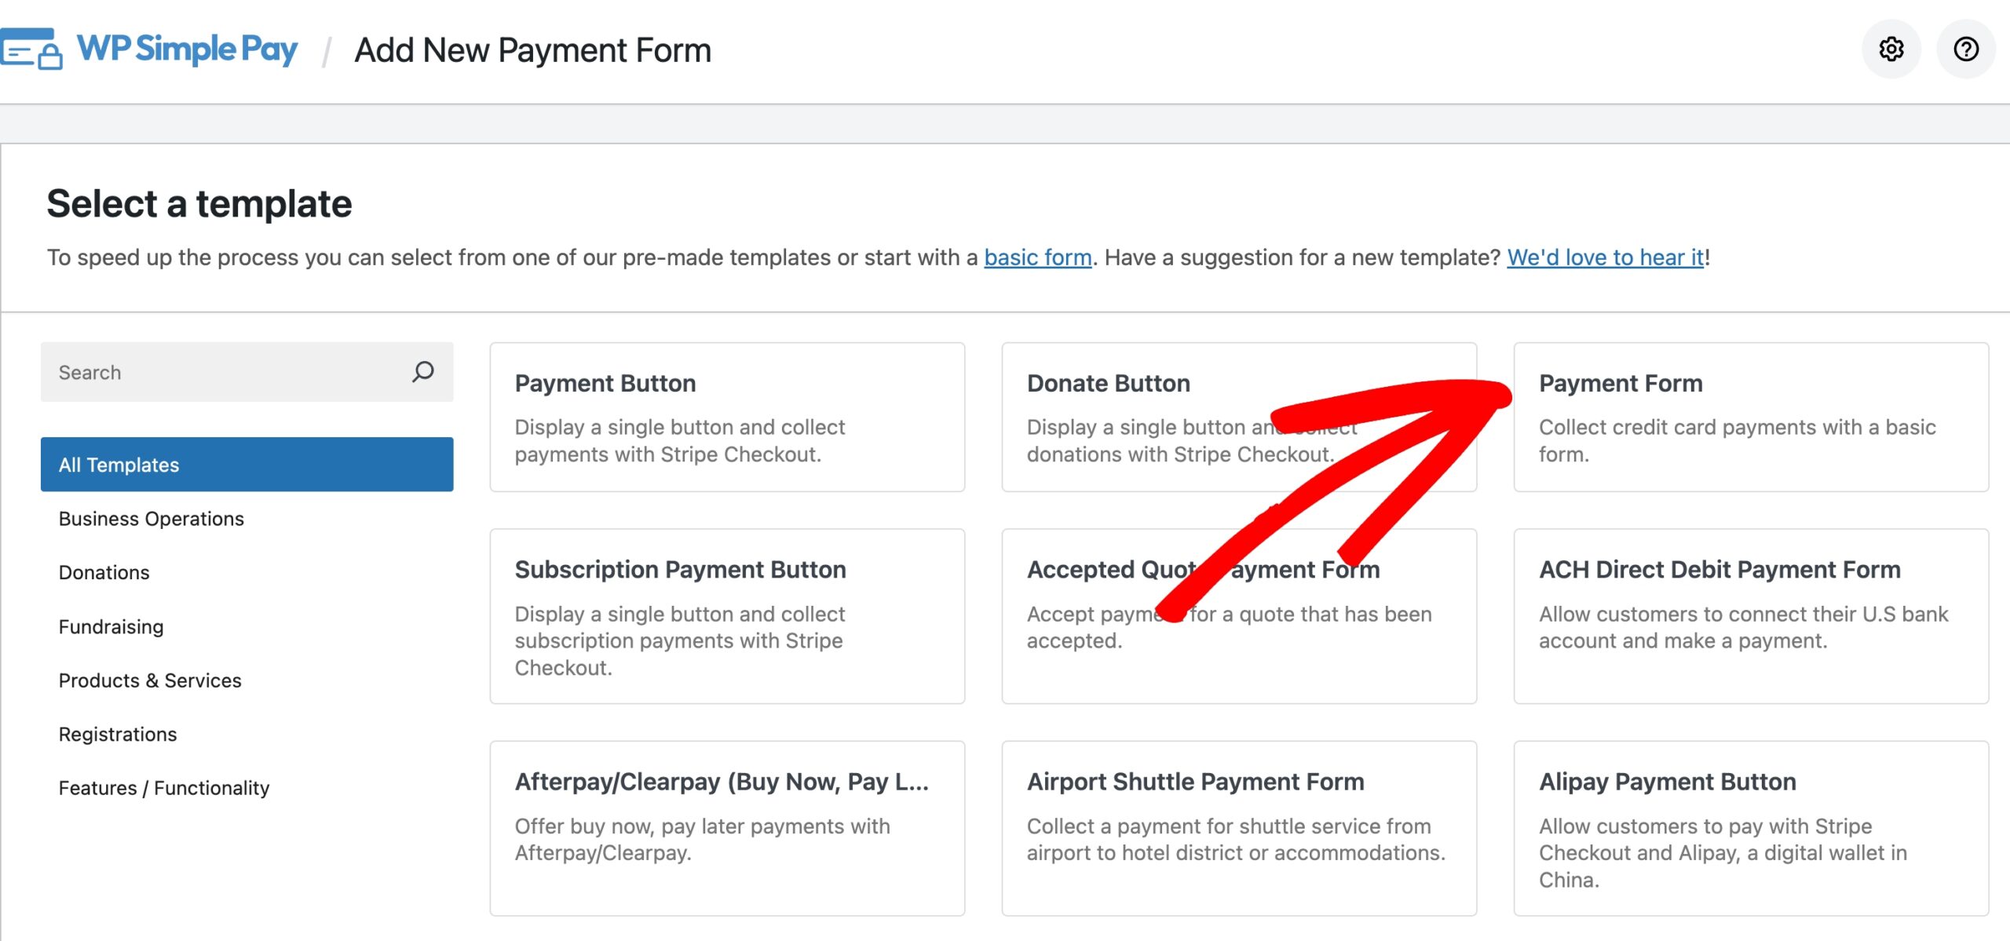Open the help question mark icon
The image size is (2010, 941).
click(x=1965, y=49)
